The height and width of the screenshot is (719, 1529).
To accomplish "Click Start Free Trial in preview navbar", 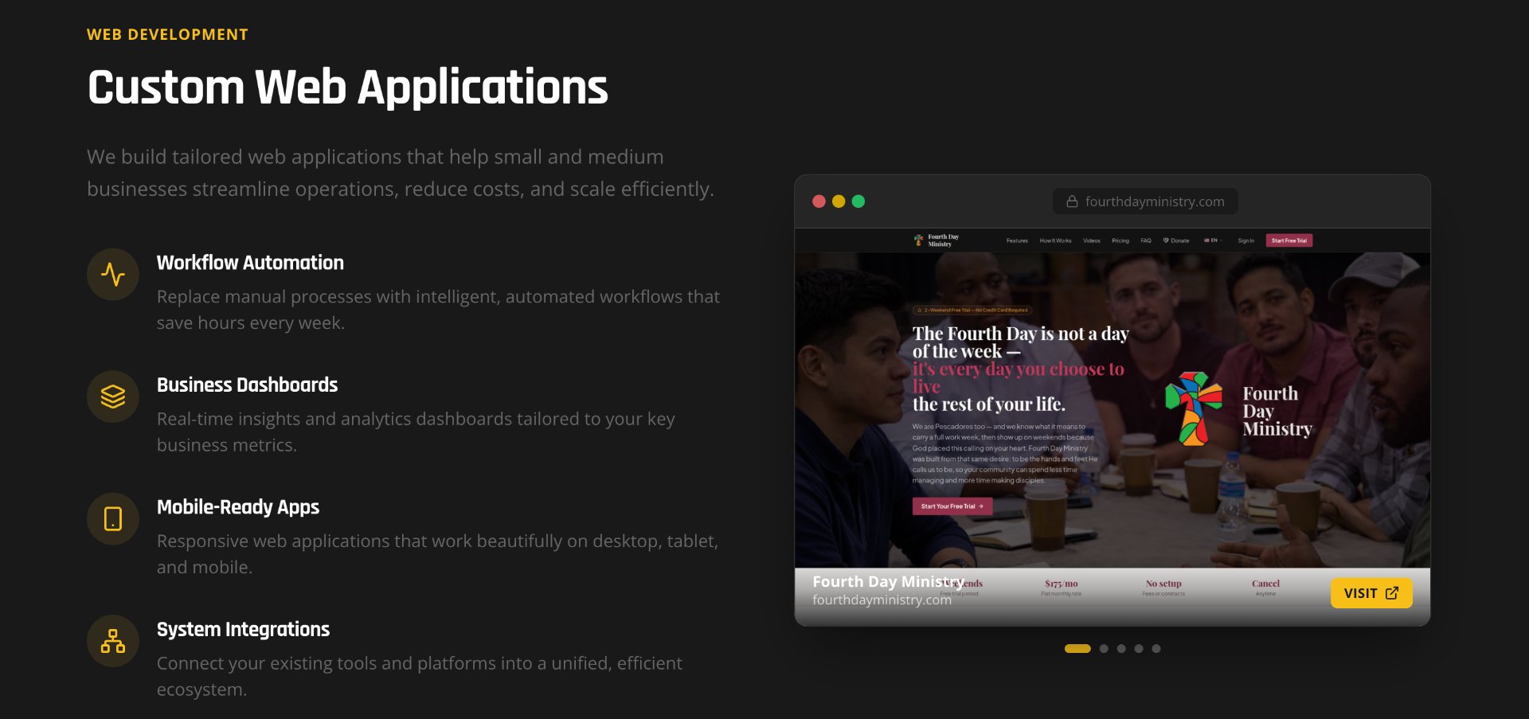I will [x=1289, y=240].
